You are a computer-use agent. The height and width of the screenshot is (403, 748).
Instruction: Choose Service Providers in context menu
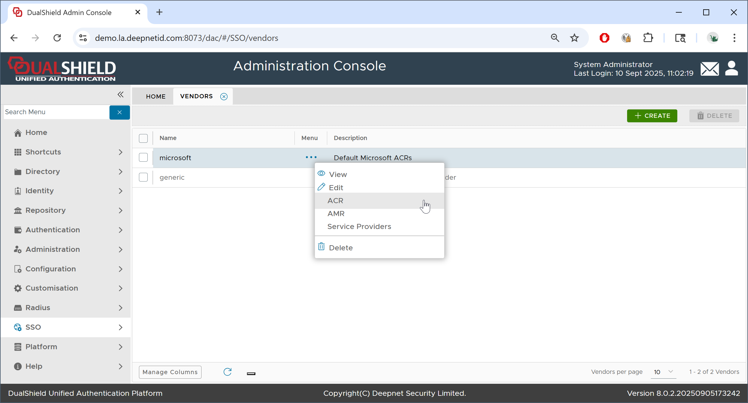point(359,227)
